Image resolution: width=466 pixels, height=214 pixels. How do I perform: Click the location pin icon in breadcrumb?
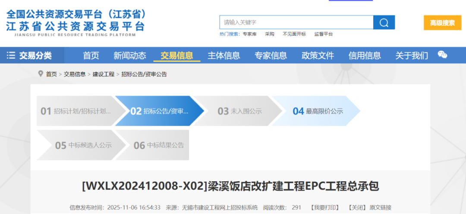click(x=41, y=74)
